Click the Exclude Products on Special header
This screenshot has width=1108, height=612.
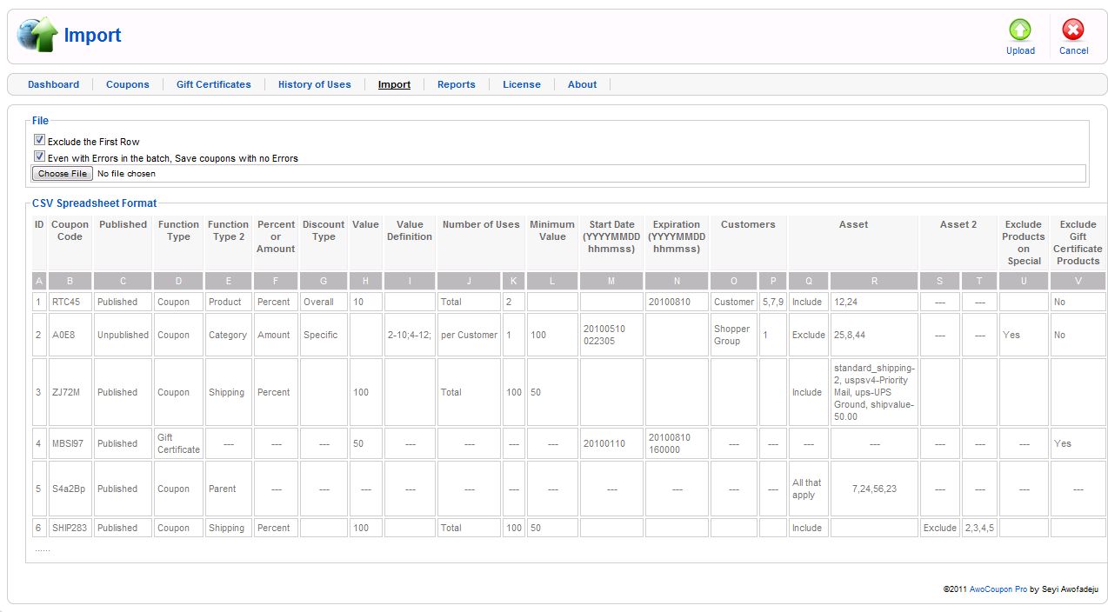[1024, 243]
